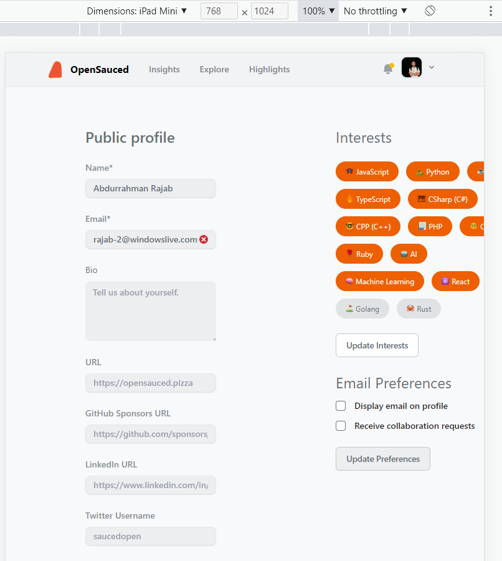Rotate device orientation using the rotate icon
502x561 pixels.
click(x=430, y=11)
